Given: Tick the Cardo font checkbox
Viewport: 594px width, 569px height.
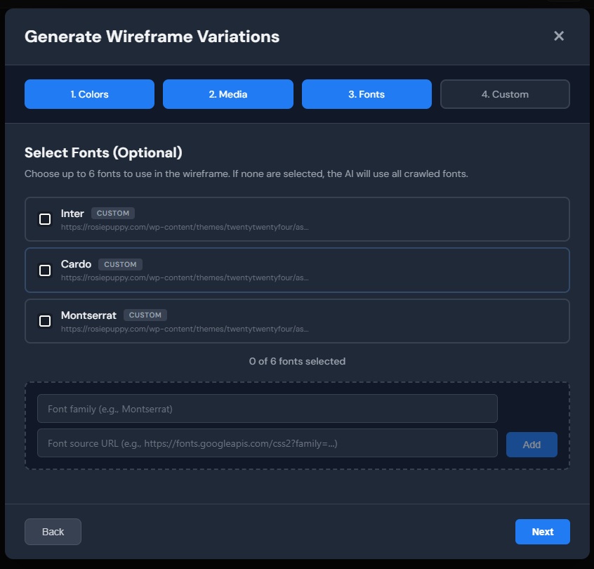Looking at the screenshot, I should click(x=45, y=270).
